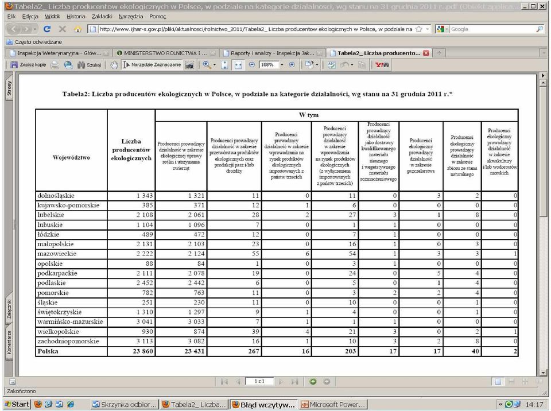Screen dimensions: 551x411
Task: Reload the page with the refresh icon
Action: pos(47,29)
